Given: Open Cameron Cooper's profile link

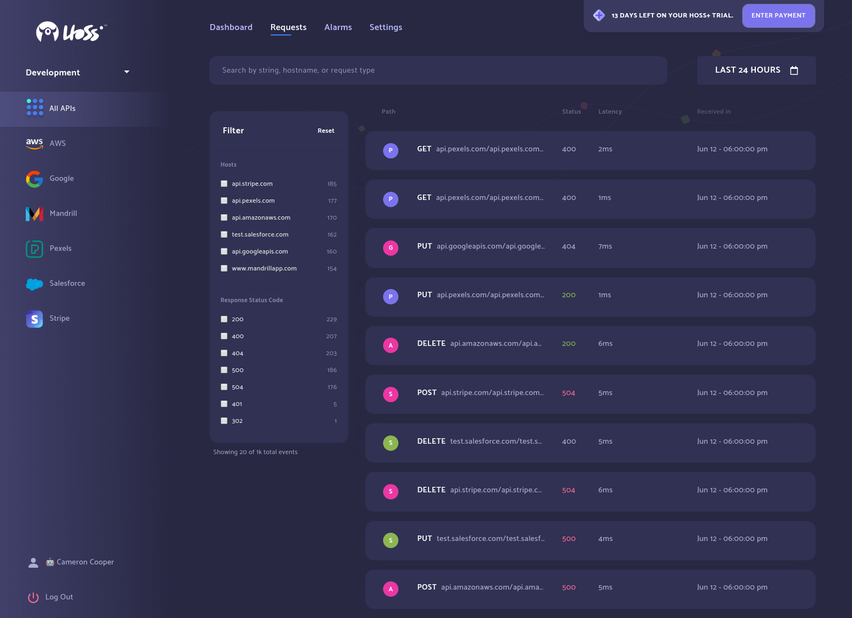Looking at the screenshot, I should pyautogui.click(x=80, y=562).
